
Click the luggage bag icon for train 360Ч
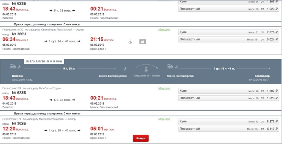click(142, 41)
